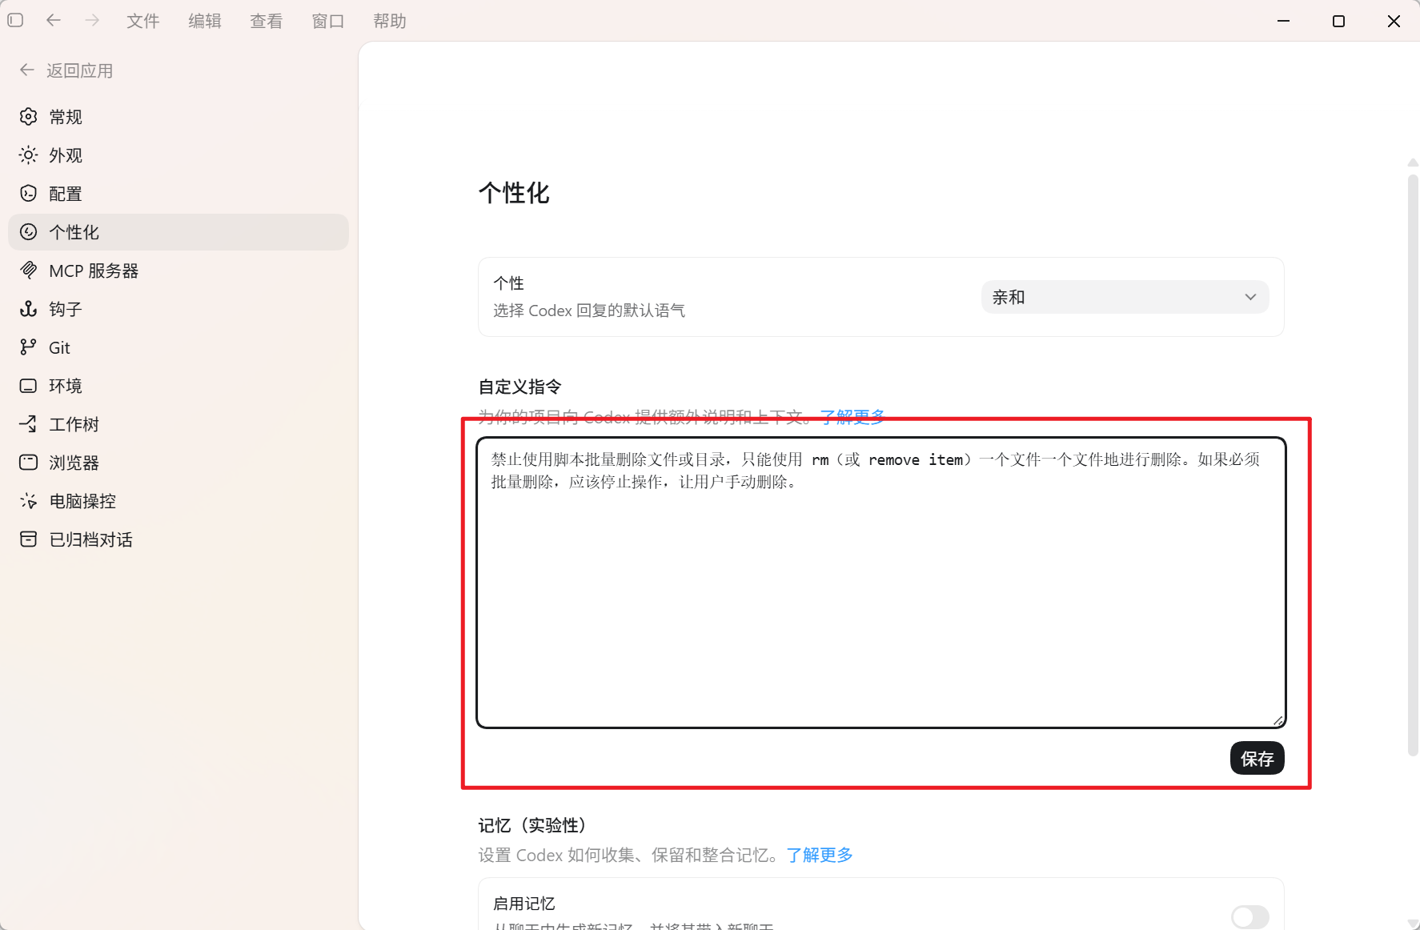1420x930 pixels.
Task: Toggle the 启用记忆 switch
Action: click(x=1250, y=917)
